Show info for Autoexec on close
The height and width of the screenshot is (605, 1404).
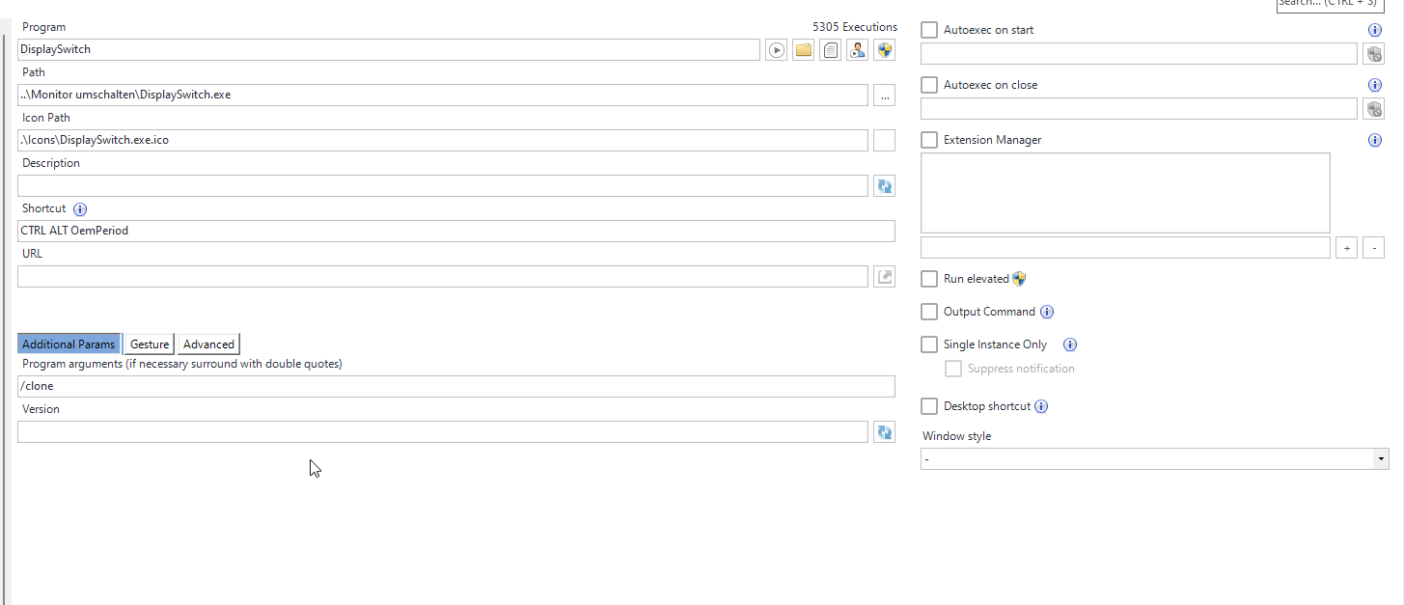(x=1376, y=85)
